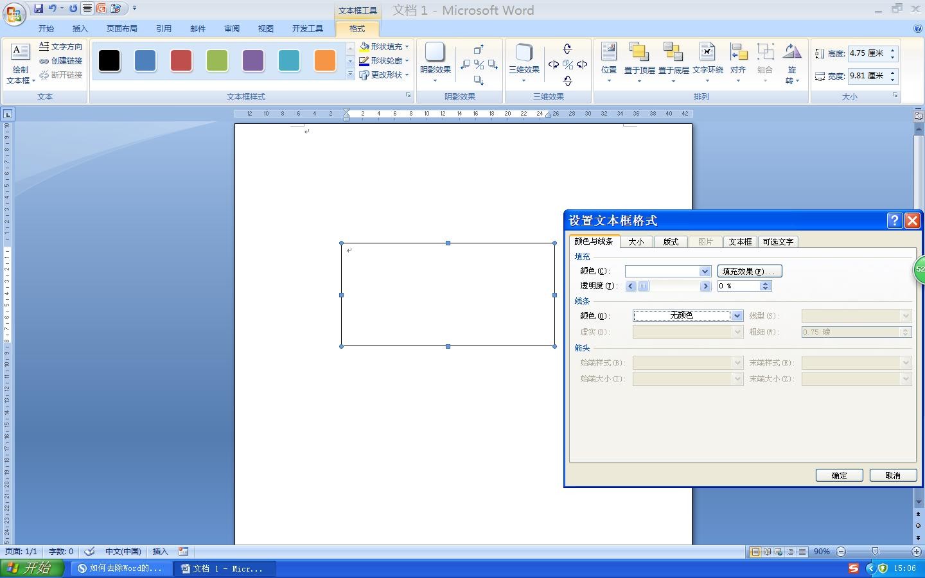The height and width of the screenshot is (578, 925).
Task: Click transparency (透明度) slider track
Action: coord(668,286)
